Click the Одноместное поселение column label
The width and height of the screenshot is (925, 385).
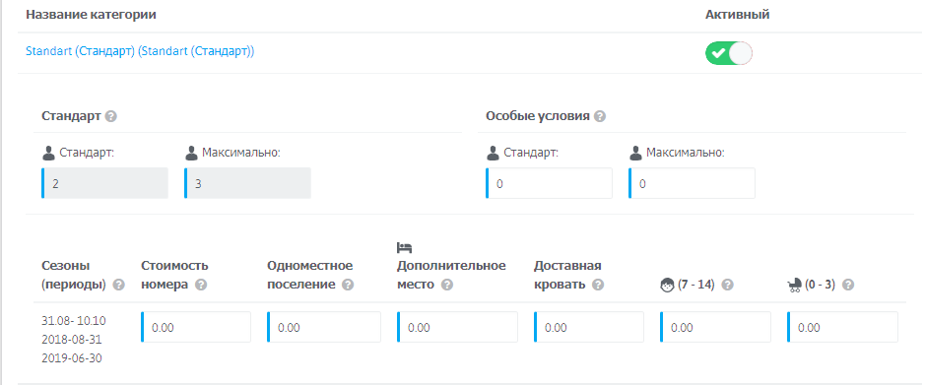[x=310, y=276]
